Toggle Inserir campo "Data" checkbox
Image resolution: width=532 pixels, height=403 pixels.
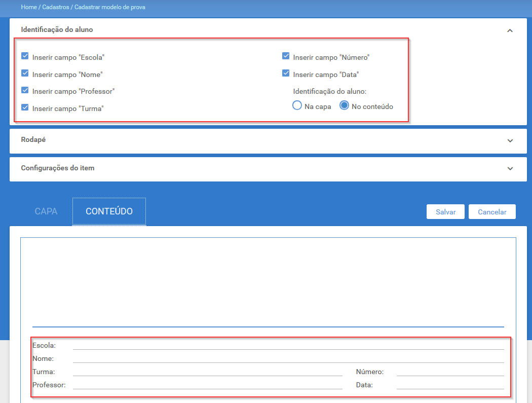click(x=286, y=73)
